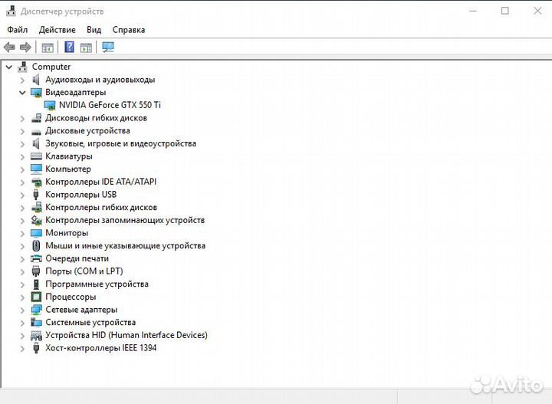Click the icon for Хост-контроллеры IEEE 1394
Screen dimensions: 552x404
pyautogui.click(x=36, y=348)
